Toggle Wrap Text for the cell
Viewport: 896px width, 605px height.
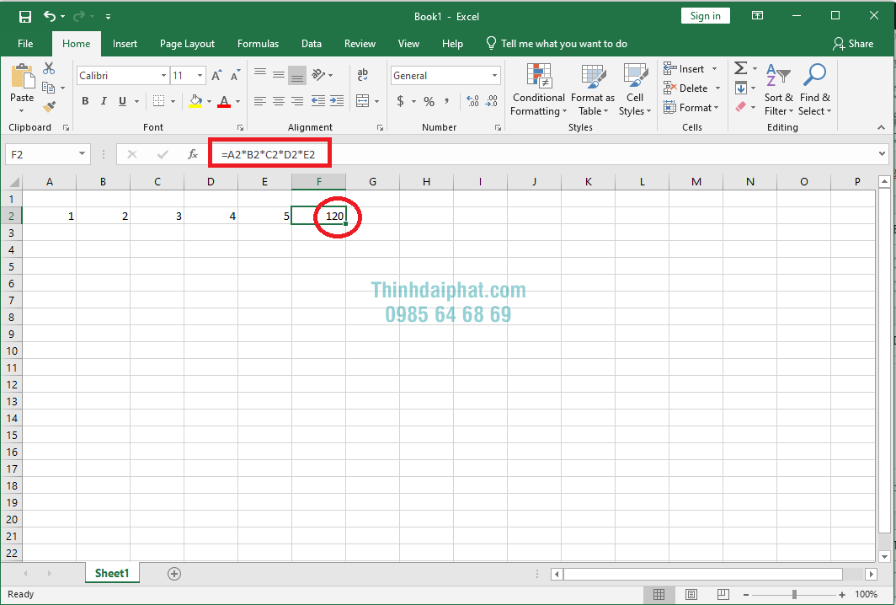click(363, 75)
